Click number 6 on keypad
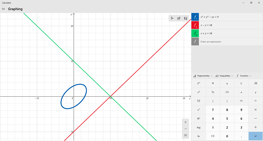Image resolution: width=263 pixels, height=141 pixels. pyautogui.click(x=241, y=118)
